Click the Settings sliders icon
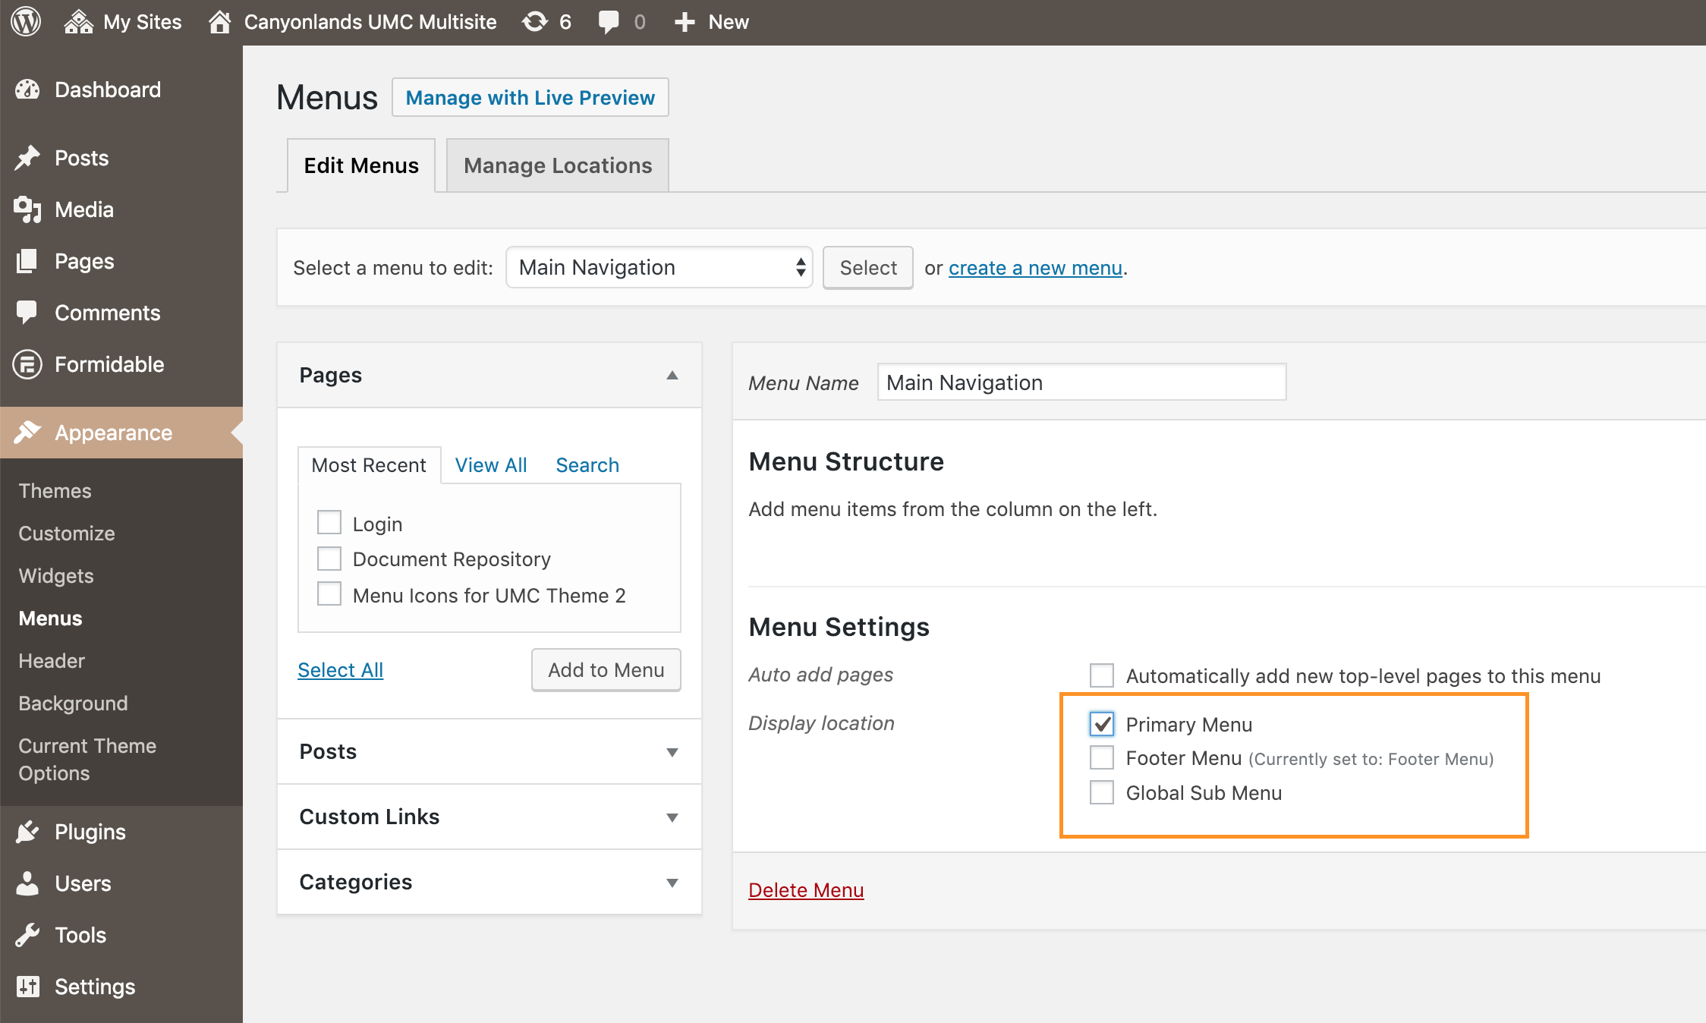The width and height of the screenshot is (1706, 1023). 27,987
